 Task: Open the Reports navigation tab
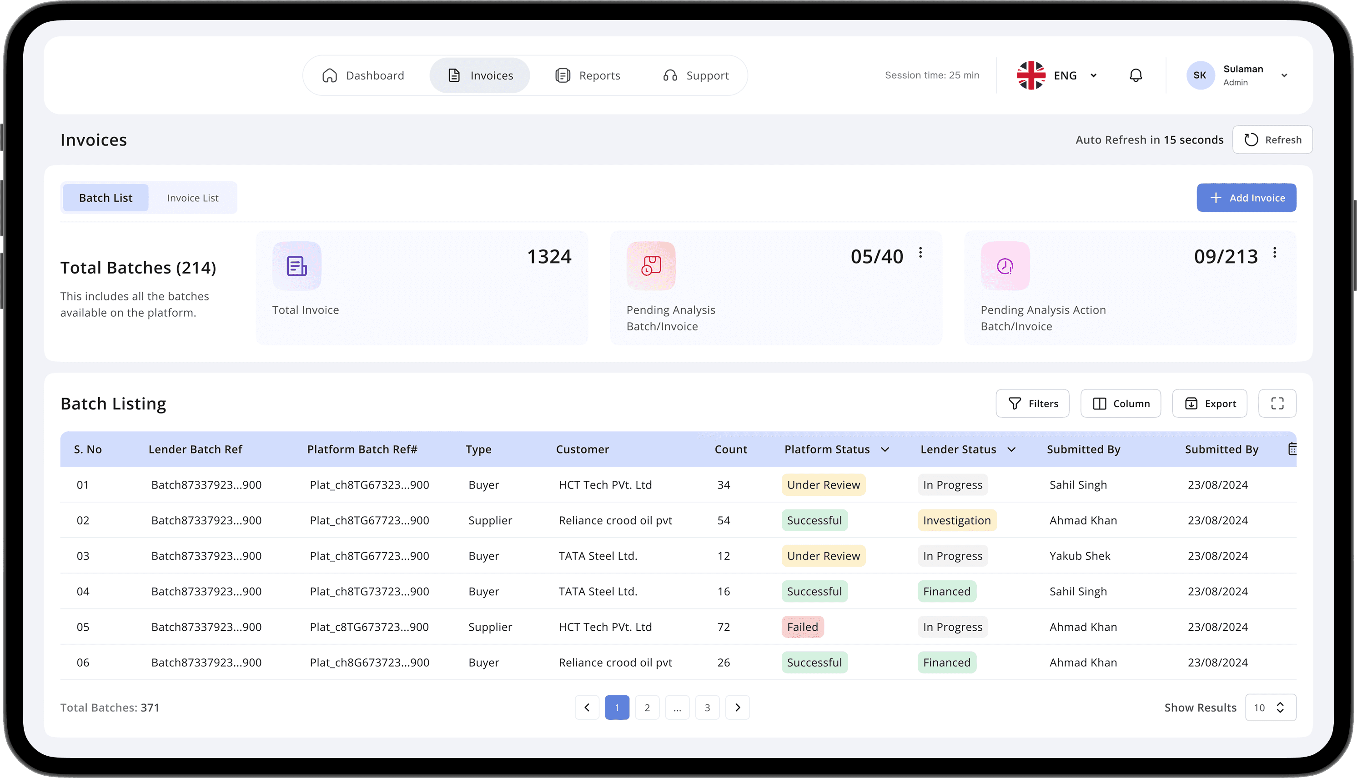click(588, 75)
